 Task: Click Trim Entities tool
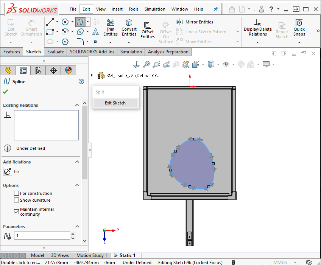(x=111, y=28)
